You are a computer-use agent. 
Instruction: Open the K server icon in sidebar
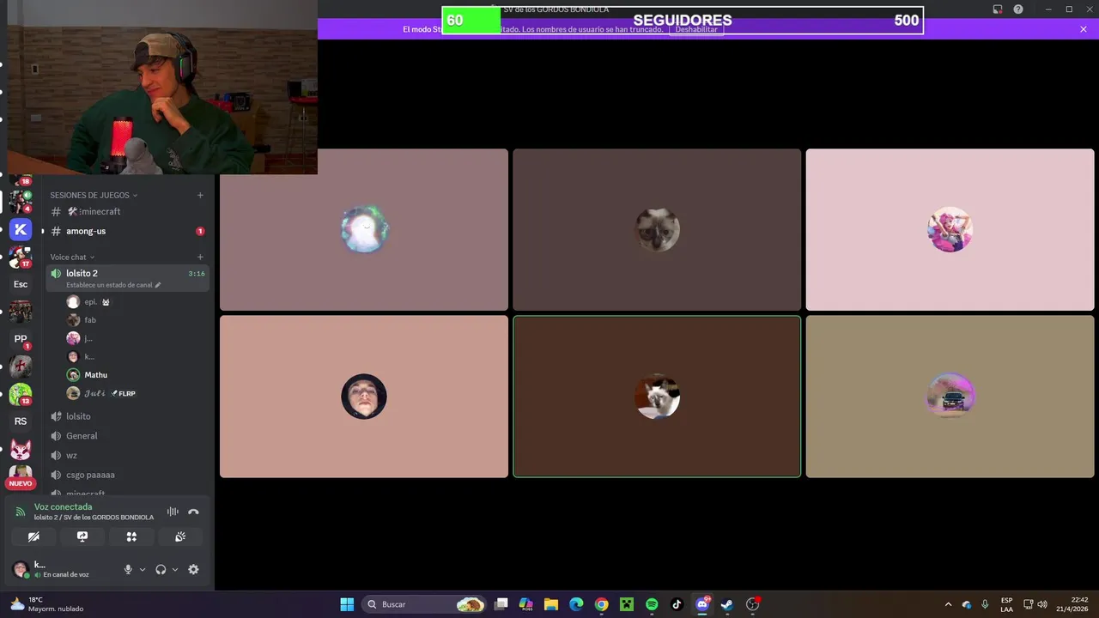[21, 229]
